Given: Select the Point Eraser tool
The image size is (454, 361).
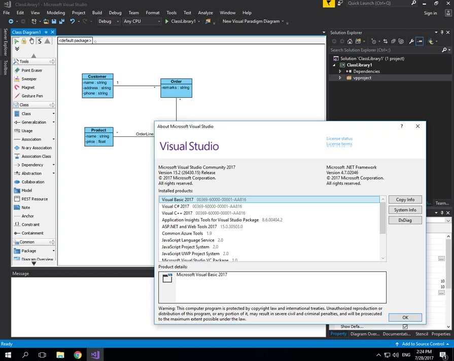Looking at the screenshot, I should 28,70.
